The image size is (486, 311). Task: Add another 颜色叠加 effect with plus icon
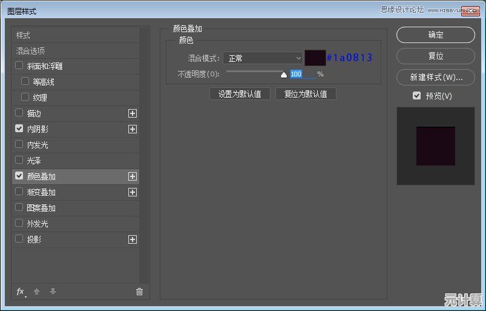133,176
